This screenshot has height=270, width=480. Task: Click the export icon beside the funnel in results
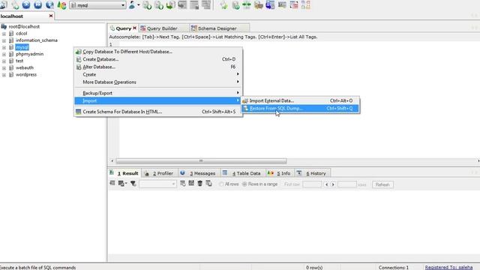pos(122,184)
